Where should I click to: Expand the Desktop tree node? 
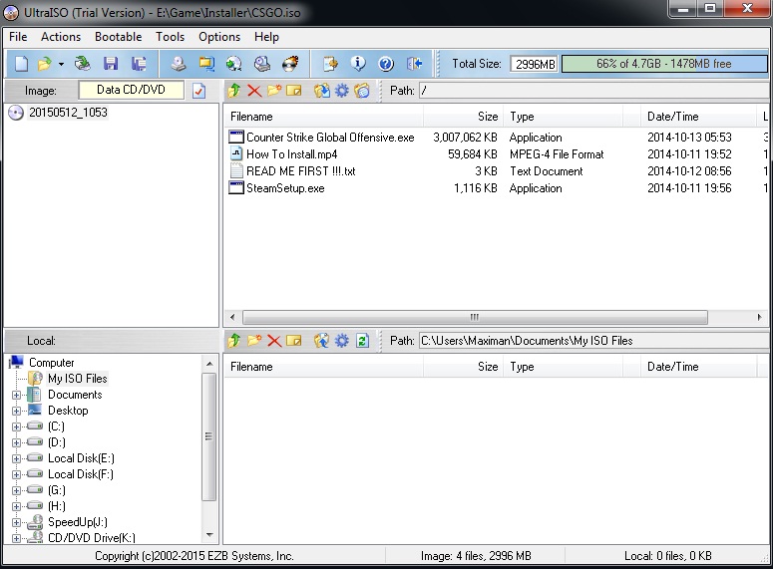click(x=16, y=411)
